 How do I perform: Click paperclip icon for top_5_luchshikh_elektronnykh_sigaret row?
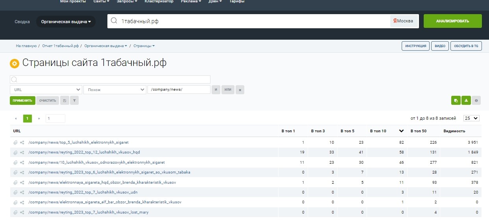(x=15, y=143)
